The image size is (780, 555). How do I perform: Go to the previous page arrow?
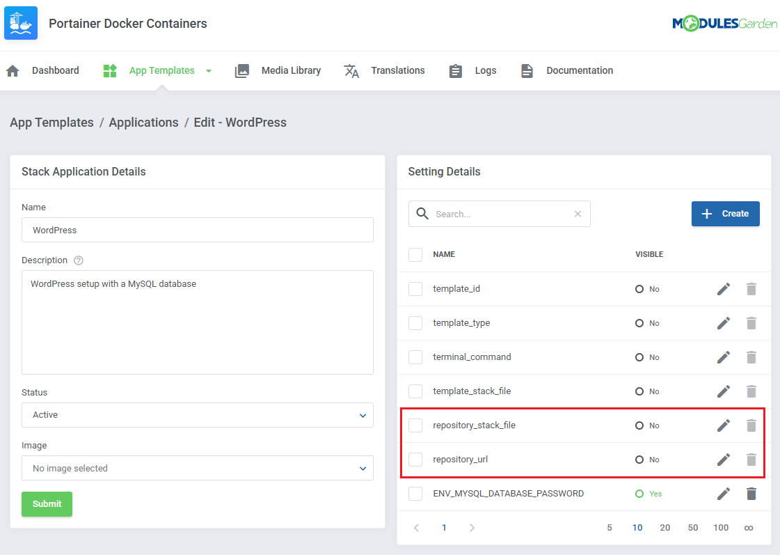pyautogui.click(x=416, y=528)
